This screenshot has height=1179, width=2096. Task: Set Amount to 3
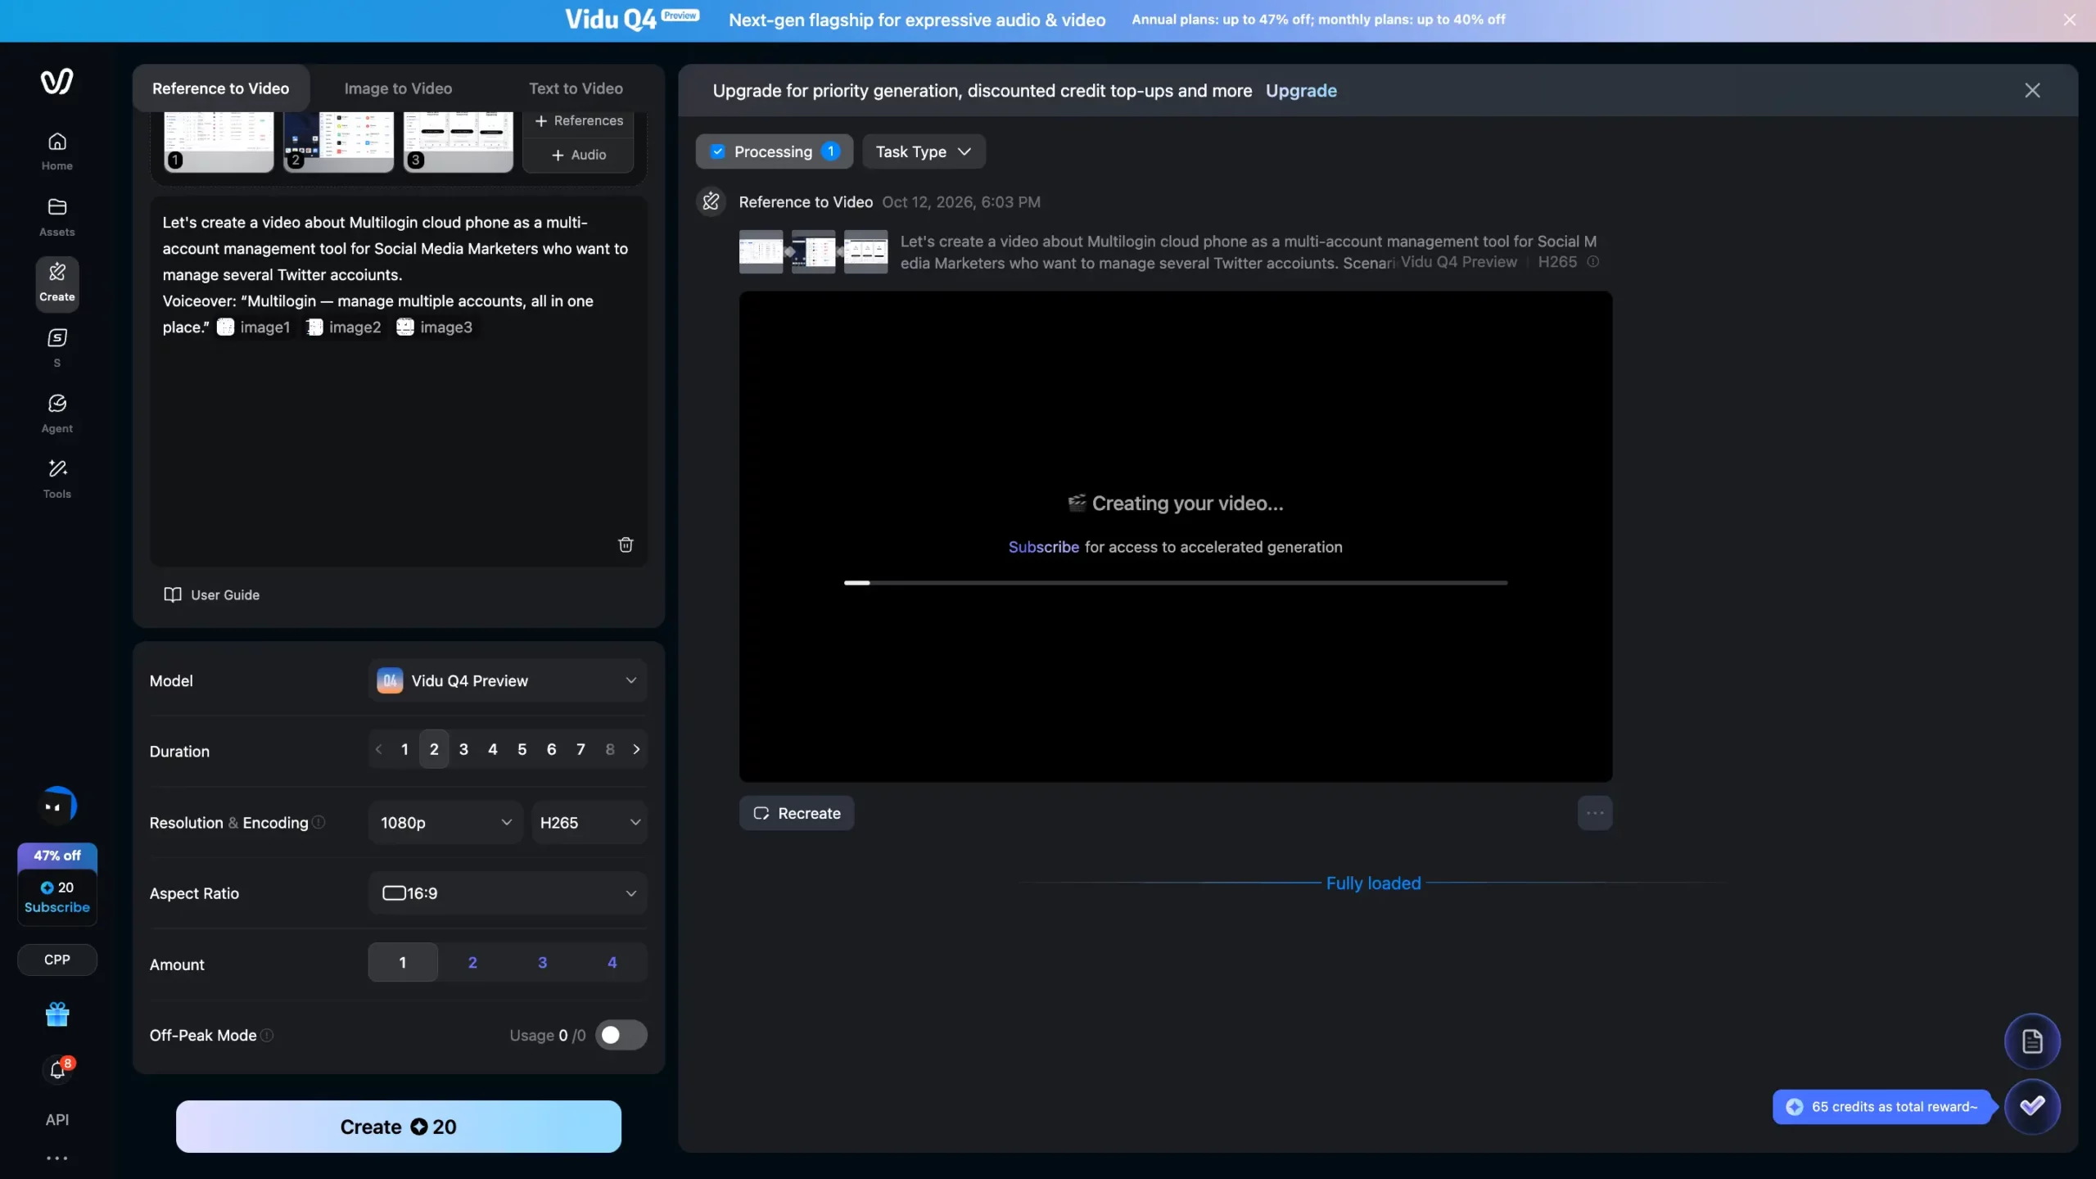542,963
